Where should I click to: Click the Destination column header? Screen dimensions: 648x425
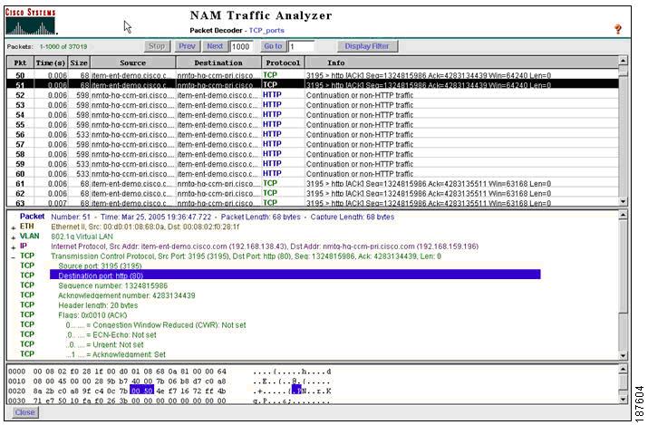pyautogui.click(x=218, y=63)
